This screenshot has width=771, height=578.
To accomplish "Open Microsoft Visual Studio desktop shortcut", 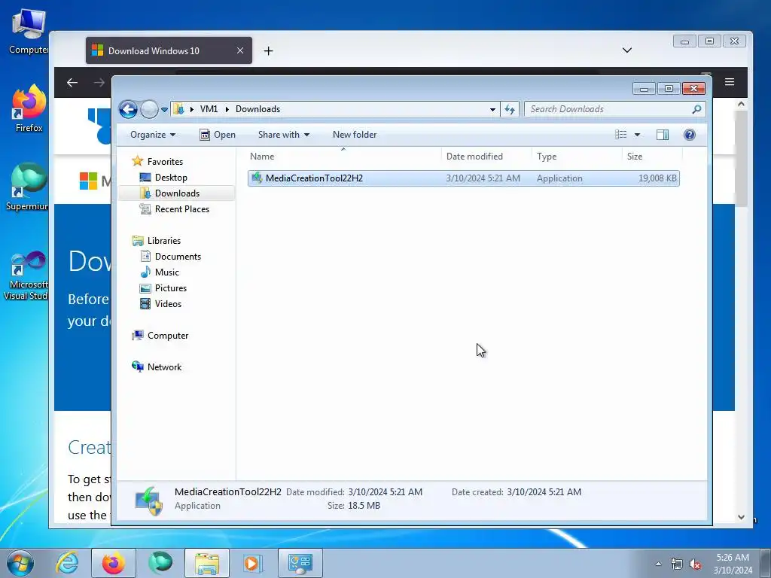I will 28,275.
